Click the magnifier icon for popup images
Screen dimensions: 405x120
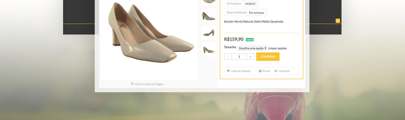coord(132,84)
